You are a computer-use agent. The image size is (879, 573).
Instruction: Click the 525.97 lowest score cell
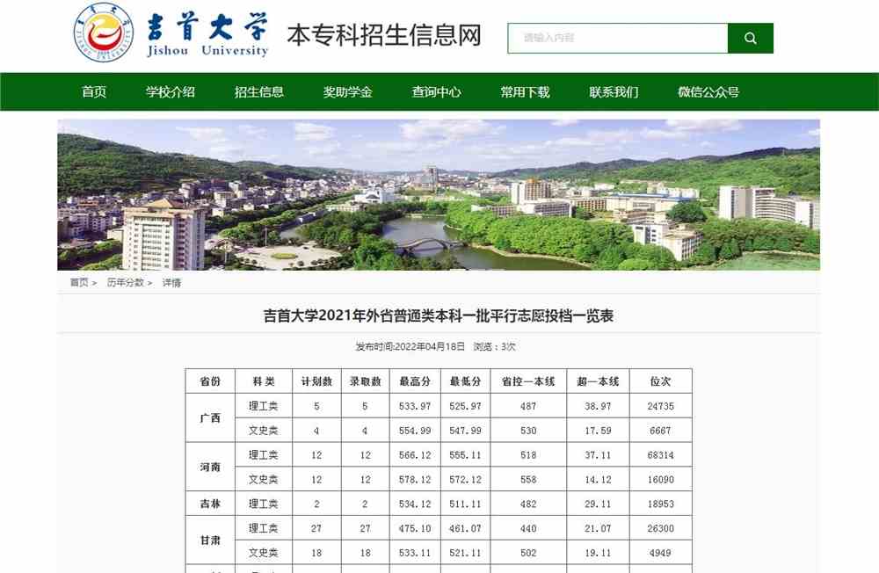pyautogui.click(x=465, y=406)
